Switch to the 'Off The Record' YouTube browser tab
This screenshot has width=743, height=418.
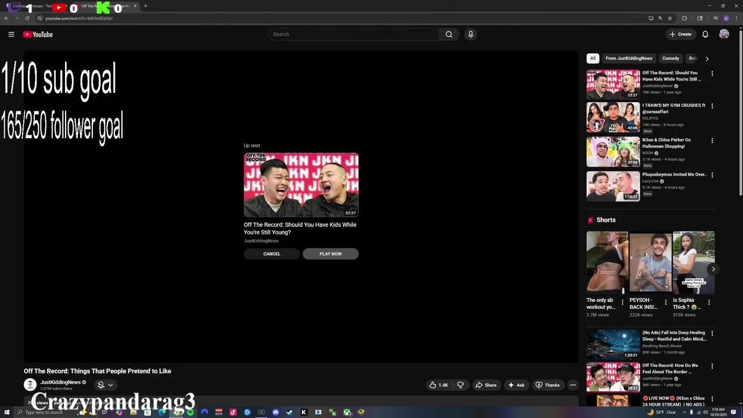pos(107,6)
